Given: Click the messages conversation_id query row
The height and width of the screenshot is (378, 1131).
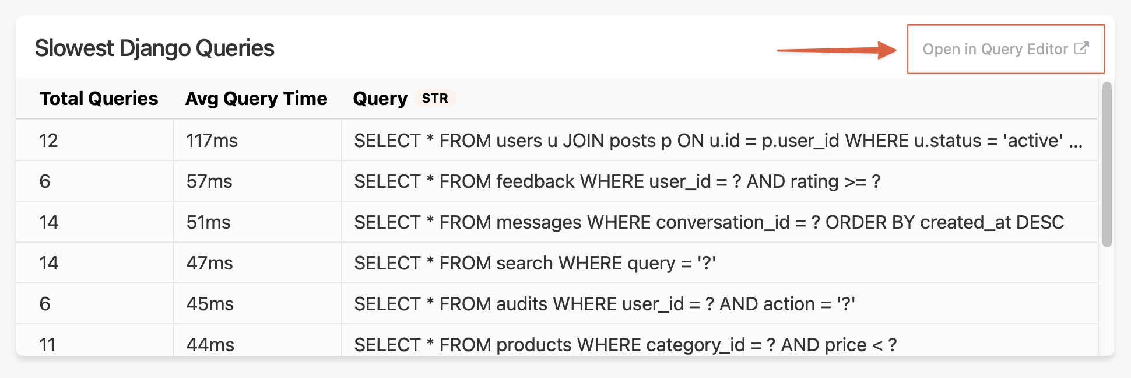Looking at the screenshot, I should (x=709, y=222).
